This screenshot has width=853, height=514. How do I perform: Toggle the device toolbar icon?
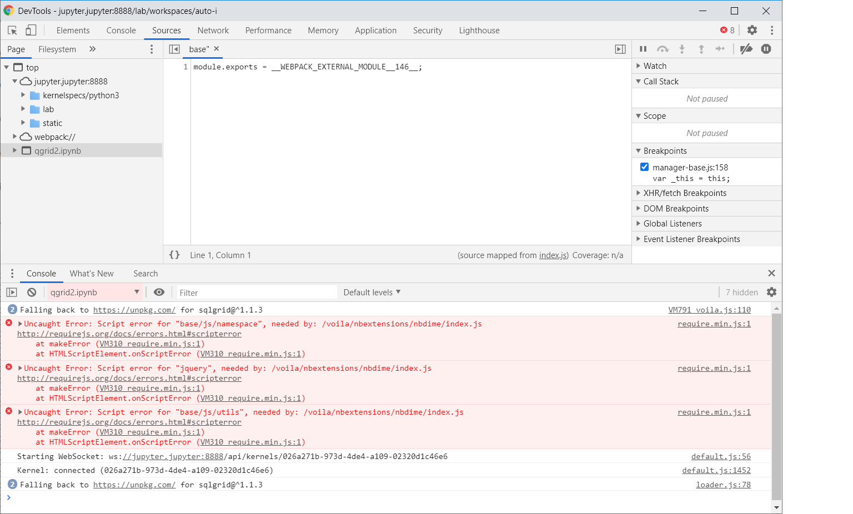click(x=31, y=30)
